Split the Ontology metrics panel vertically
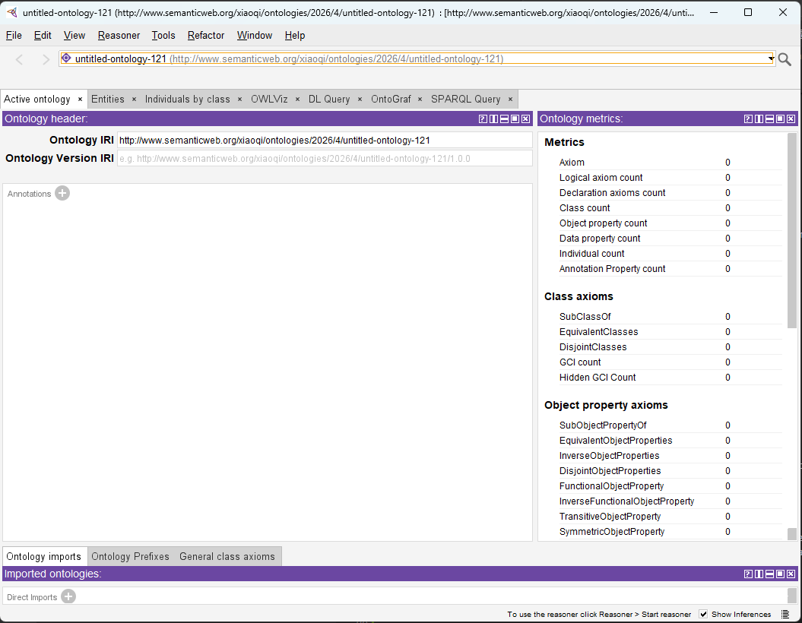This screenshot has height=623, width=802. click(x=759, y=119)
